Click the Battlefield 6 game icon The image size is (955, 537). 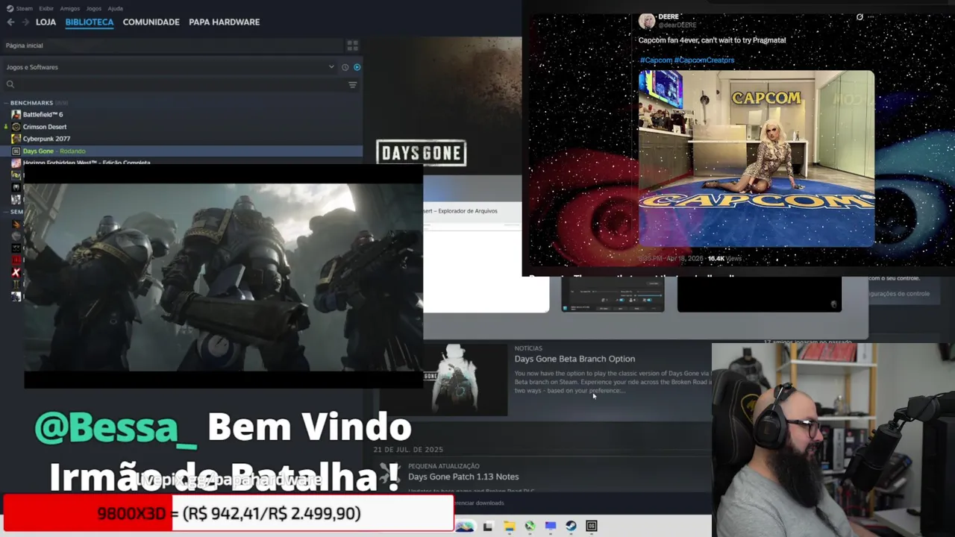(16, 115)
